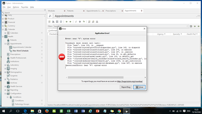Expand the Currency tree node
This screenshot has height=114, width=202.
pos(3,26)
